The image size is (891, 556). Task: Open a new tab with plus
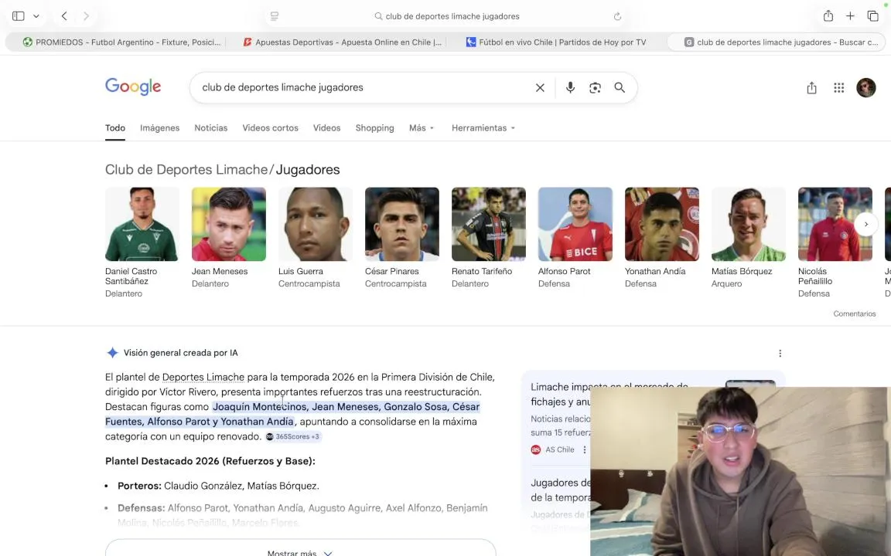[x=850, y=16]
